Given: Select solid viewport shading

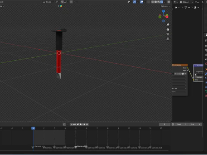Looking at the screenshot, I should [x=156, y=2].
